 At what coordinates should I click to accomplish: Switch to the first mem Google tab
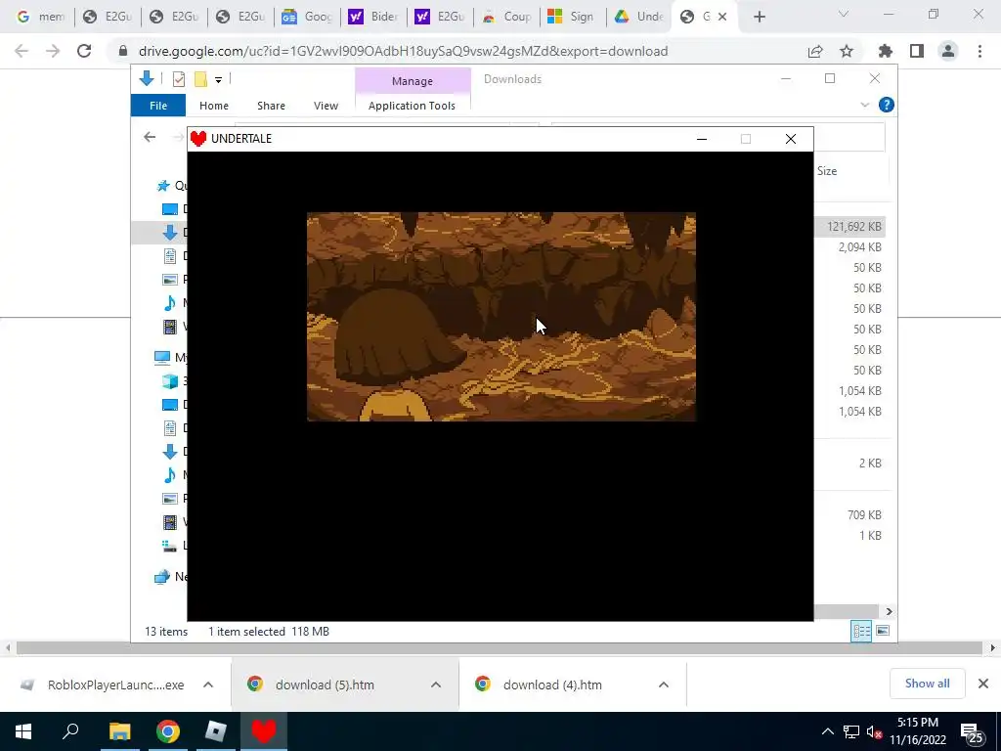click(41, 17)
